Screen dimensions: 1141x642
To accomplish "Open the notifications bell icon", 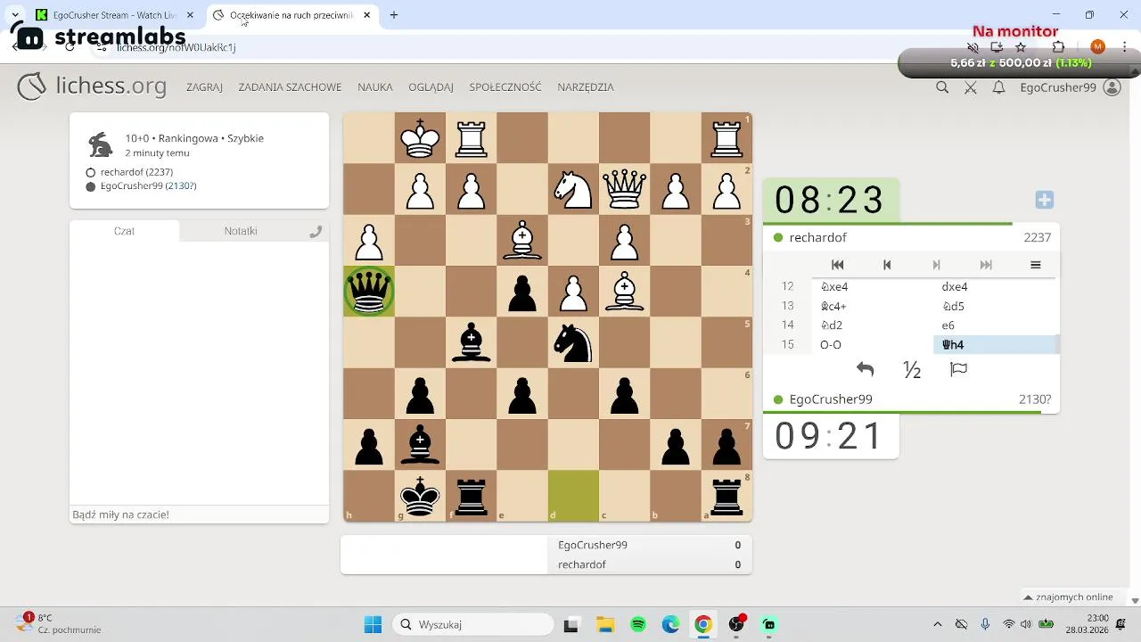I will click(999, 87).
